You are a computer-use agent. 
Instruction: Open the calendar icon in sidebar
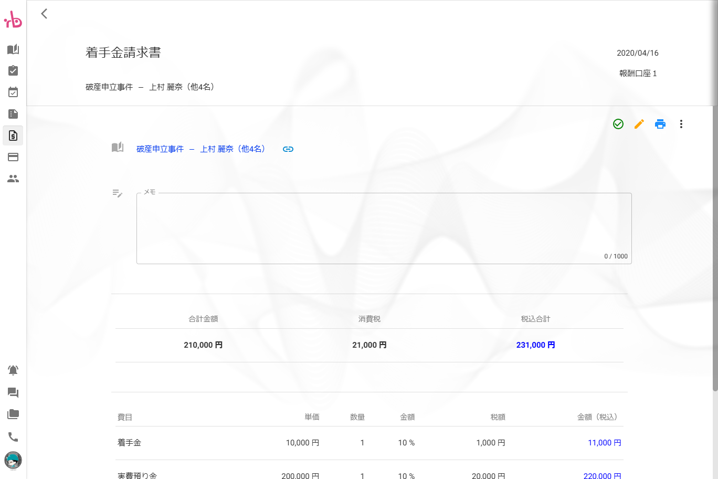pyautogui.click(x=13, y=92)
